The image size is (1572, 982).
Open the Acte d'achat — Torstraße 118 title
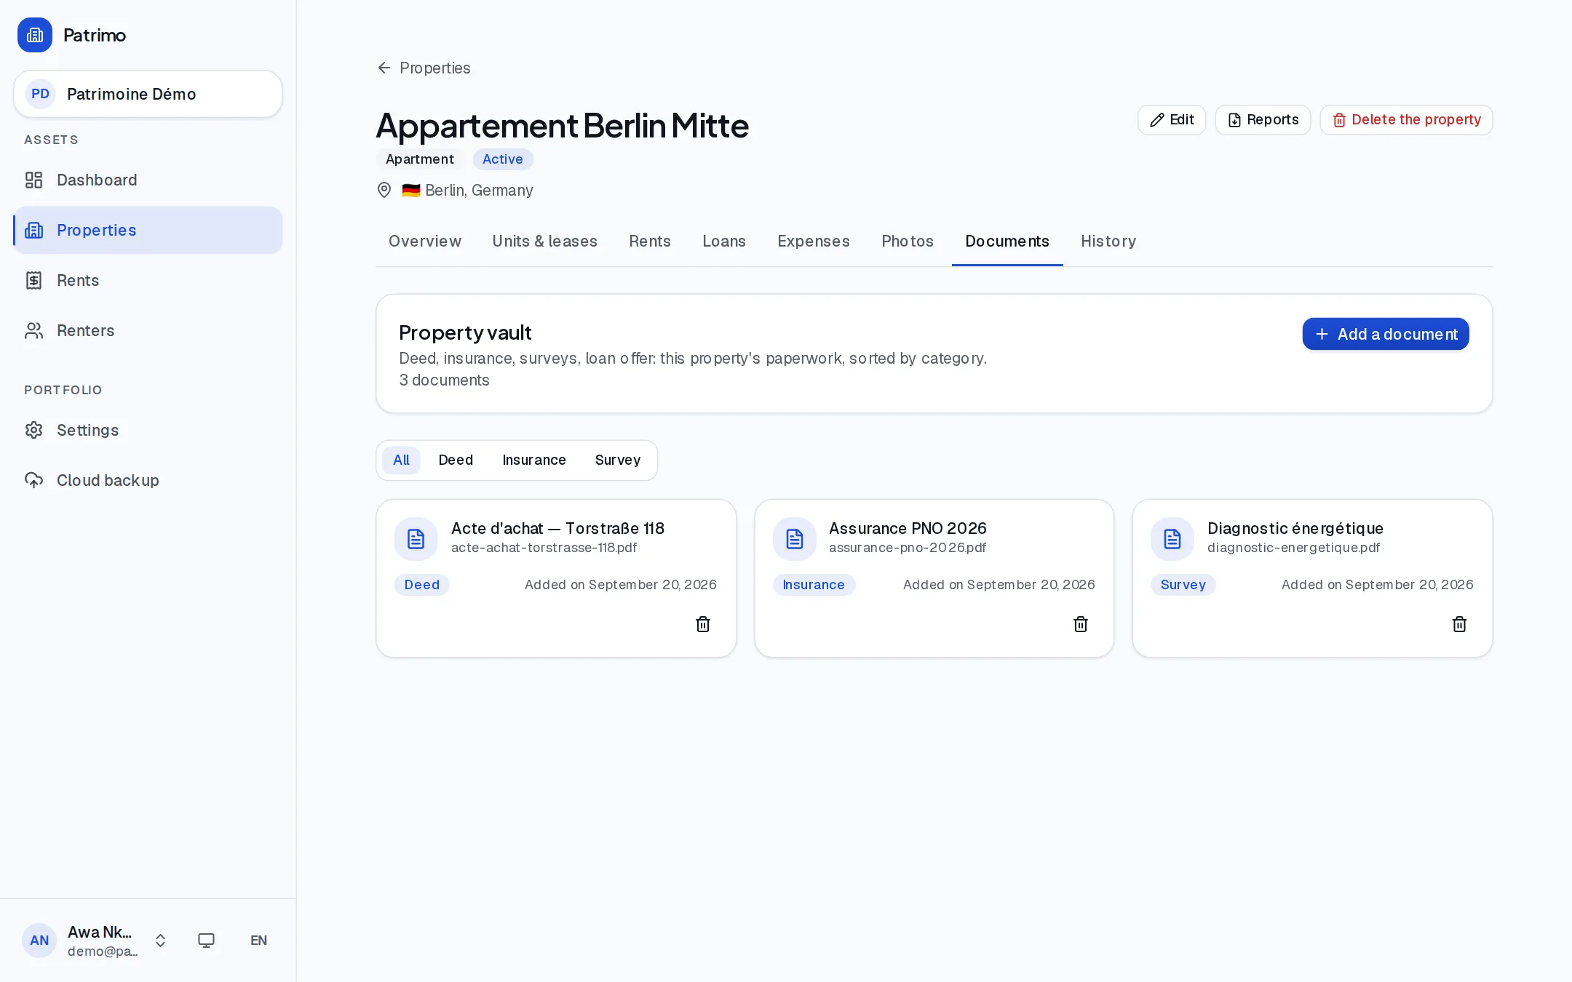557,528
